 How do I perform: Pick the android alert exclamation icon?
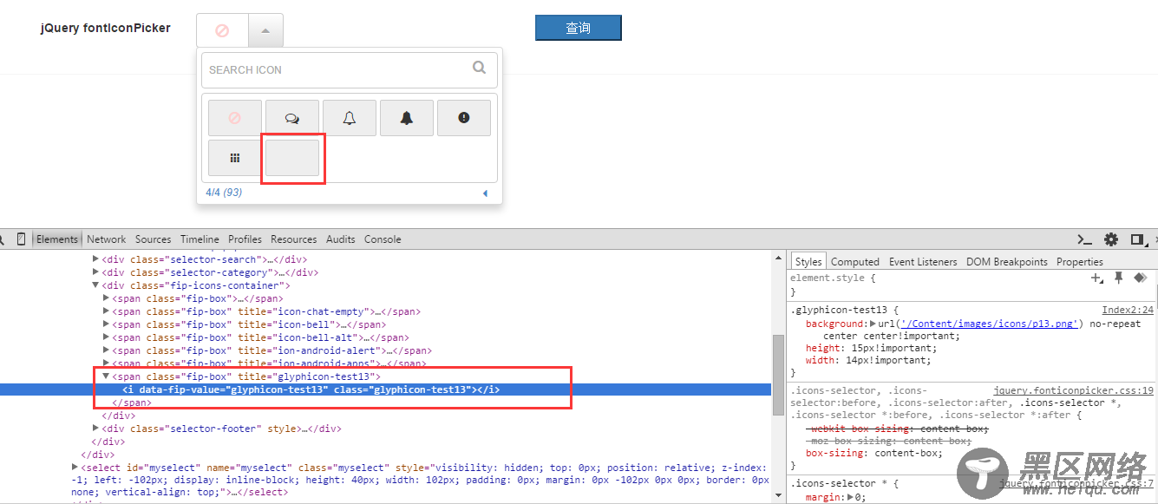point(464,118)
